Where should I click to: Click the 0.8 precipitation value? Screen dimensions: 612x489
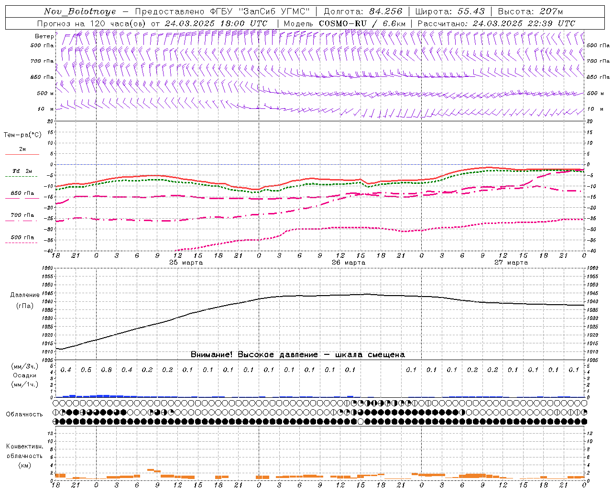click(106, 370)
